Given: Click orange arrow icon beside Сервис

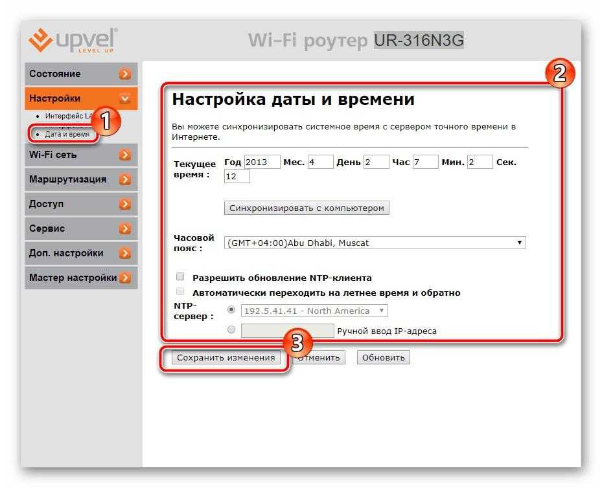Looking at the screenshot, I should coord(125,229).
